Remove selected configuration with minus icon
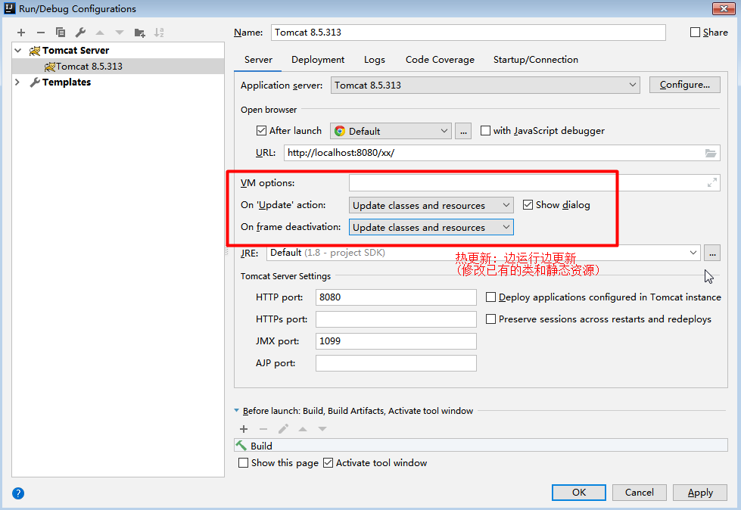 (x=41, y=33)
